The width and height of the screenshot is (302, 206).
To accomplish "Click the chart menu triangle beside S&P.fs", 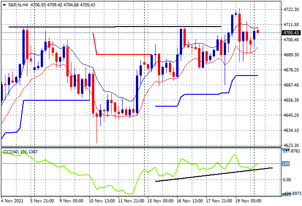I will (4, 5).
